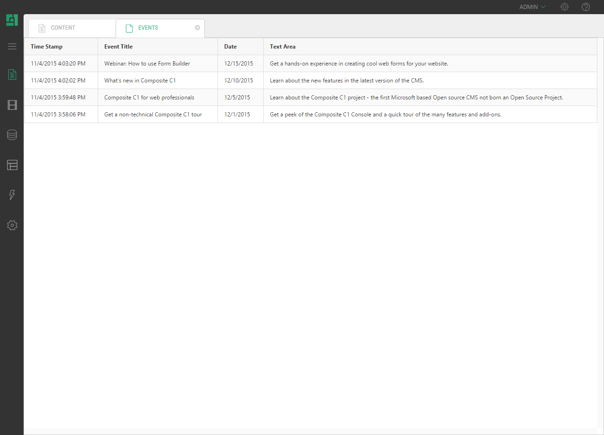Image resolution: width=604 pixels, height=435 pixels.
Task: Select the Webinar Form Builder event row
Action: pos(147,64)
